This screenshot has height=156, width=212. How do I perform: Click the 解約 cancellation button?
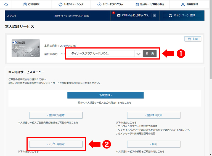tap(154, 144)
